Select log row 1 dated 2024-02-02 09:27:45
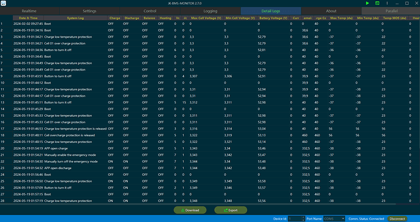The height and width of the screenshot is (222, 420). tap(210, 24)
